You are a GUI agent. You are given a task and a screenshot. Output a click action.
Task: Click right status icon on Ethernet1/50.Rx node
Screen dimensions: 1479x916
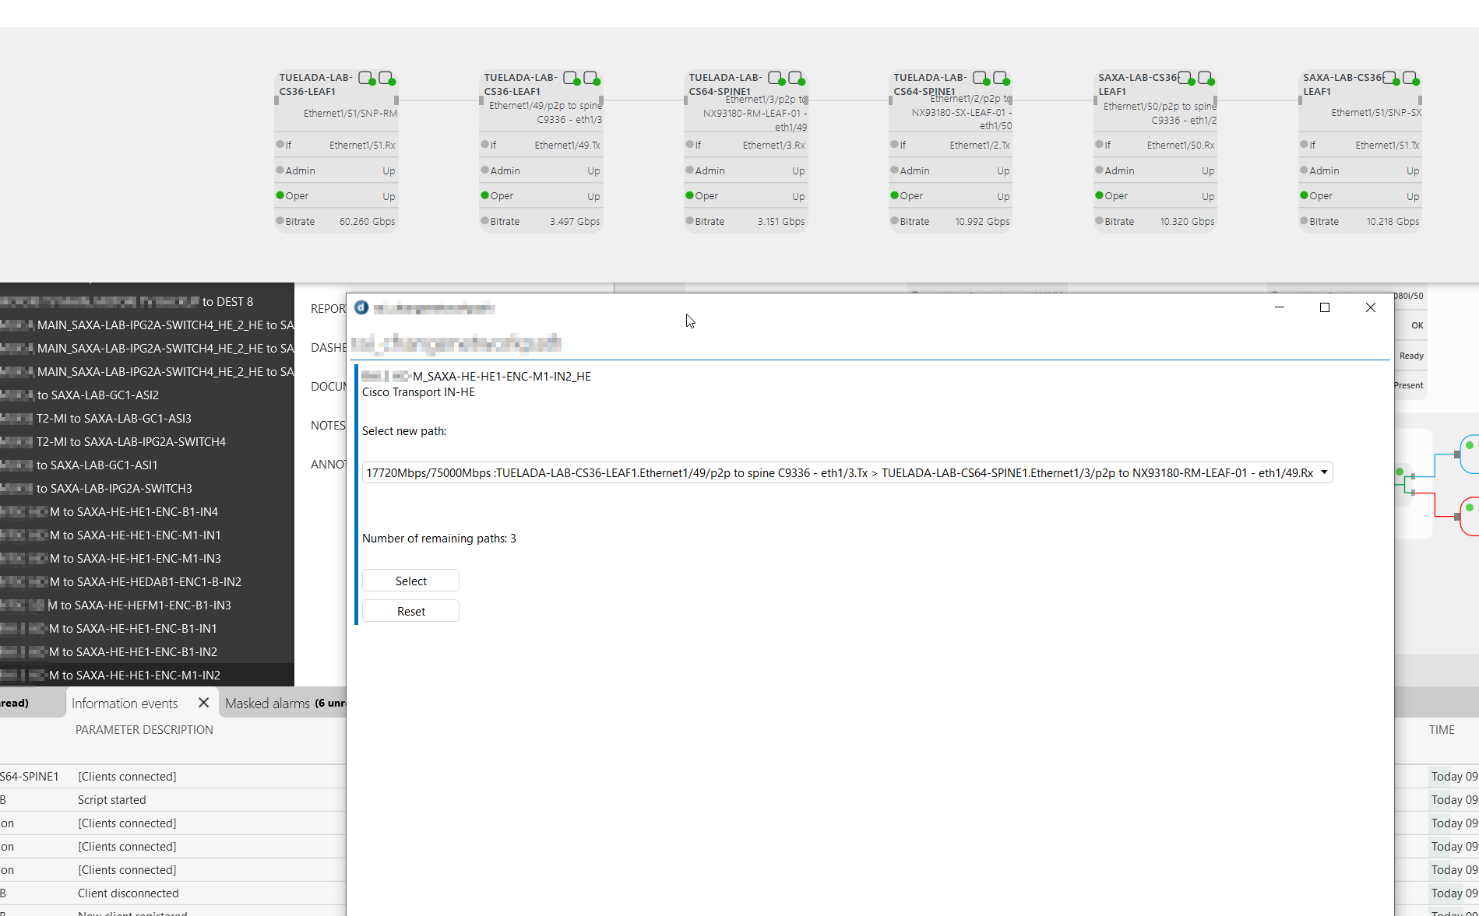[1206, 78]
